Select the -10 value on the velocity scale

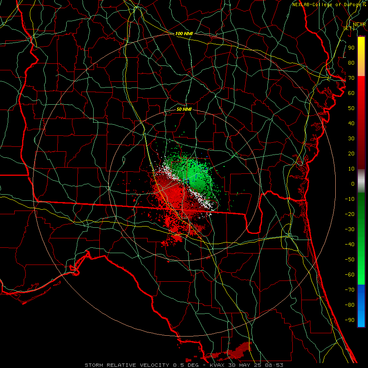click(350, 199)
